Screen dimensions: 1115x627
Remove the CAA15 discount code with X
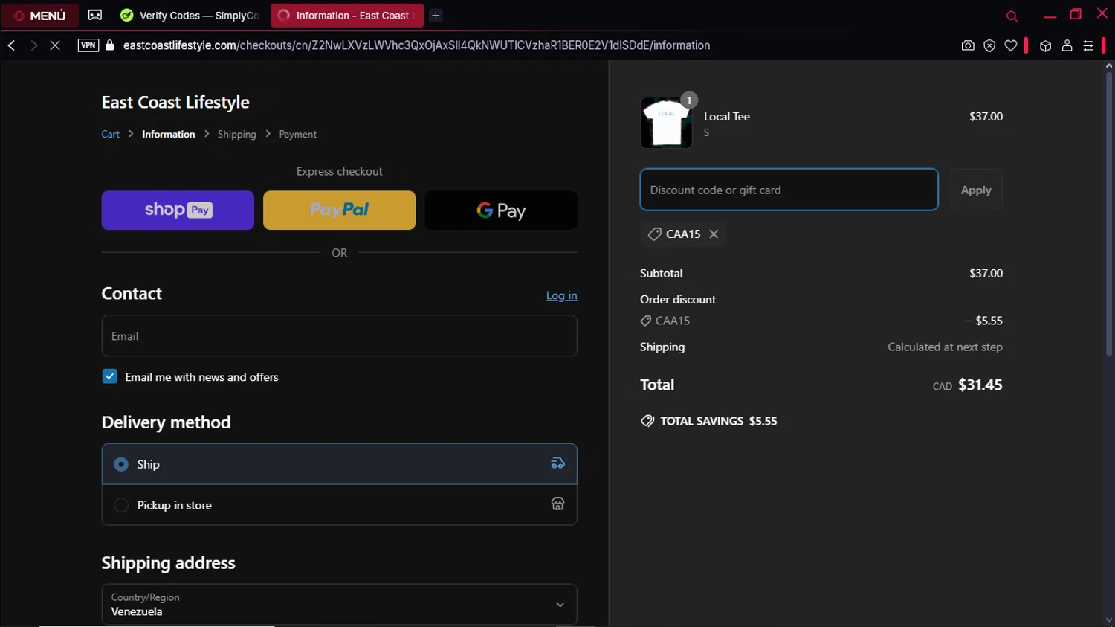pyautogui.click(x=714, y=234)
